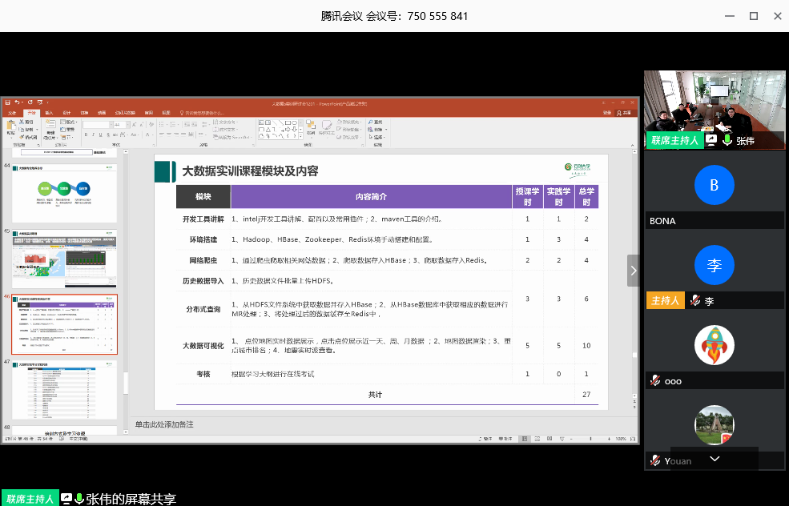Expand the participant list with the down chevron
Image resolution: width=789 pixels, height=506 pixels.
coord(715,459)
